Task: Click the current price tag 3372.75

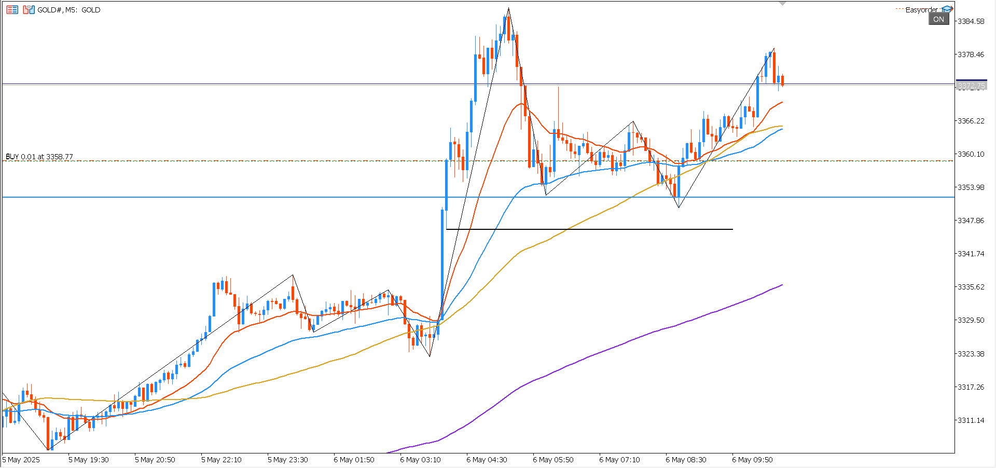Action: pos(971,86)
